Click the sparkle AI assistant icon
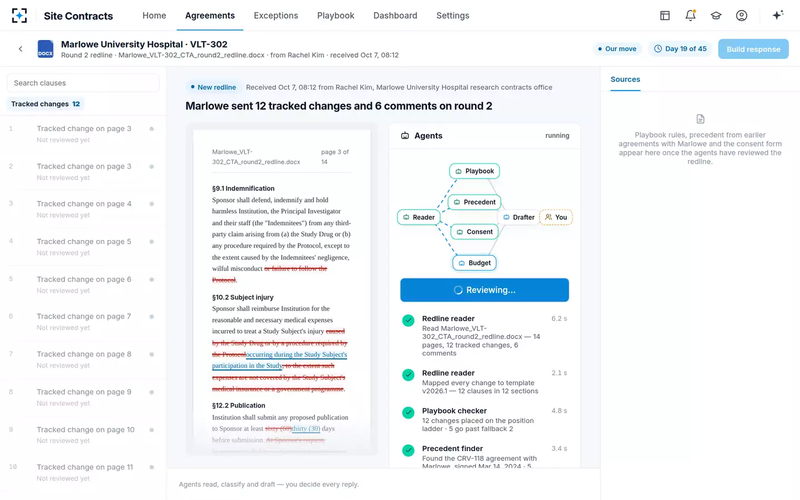The width and height of the screenshot is (800, 500). coord(778,15)
